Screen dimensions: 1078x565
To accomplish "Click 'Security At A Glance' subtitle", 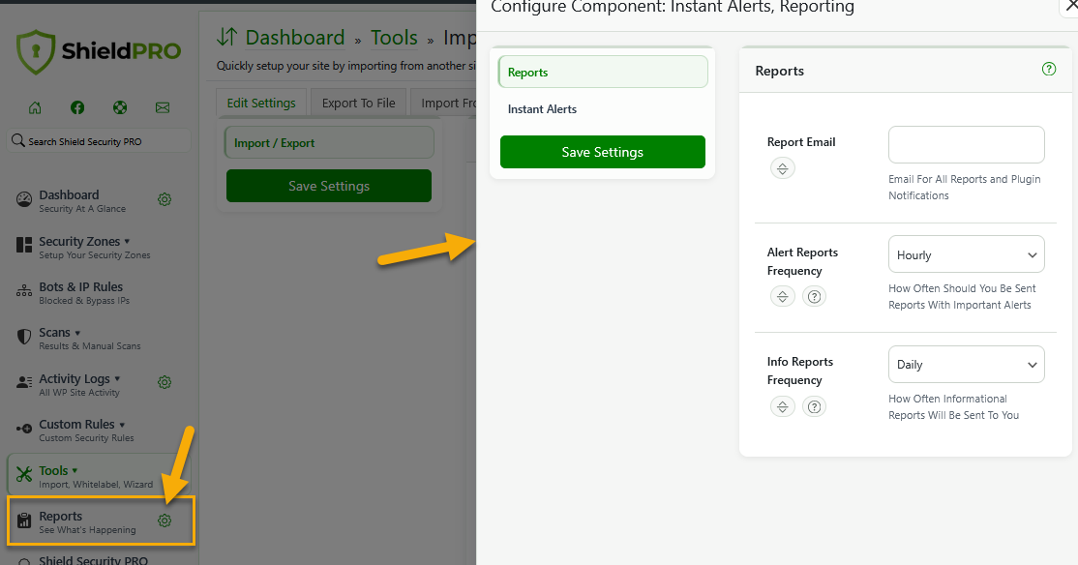I will (82, 209).
